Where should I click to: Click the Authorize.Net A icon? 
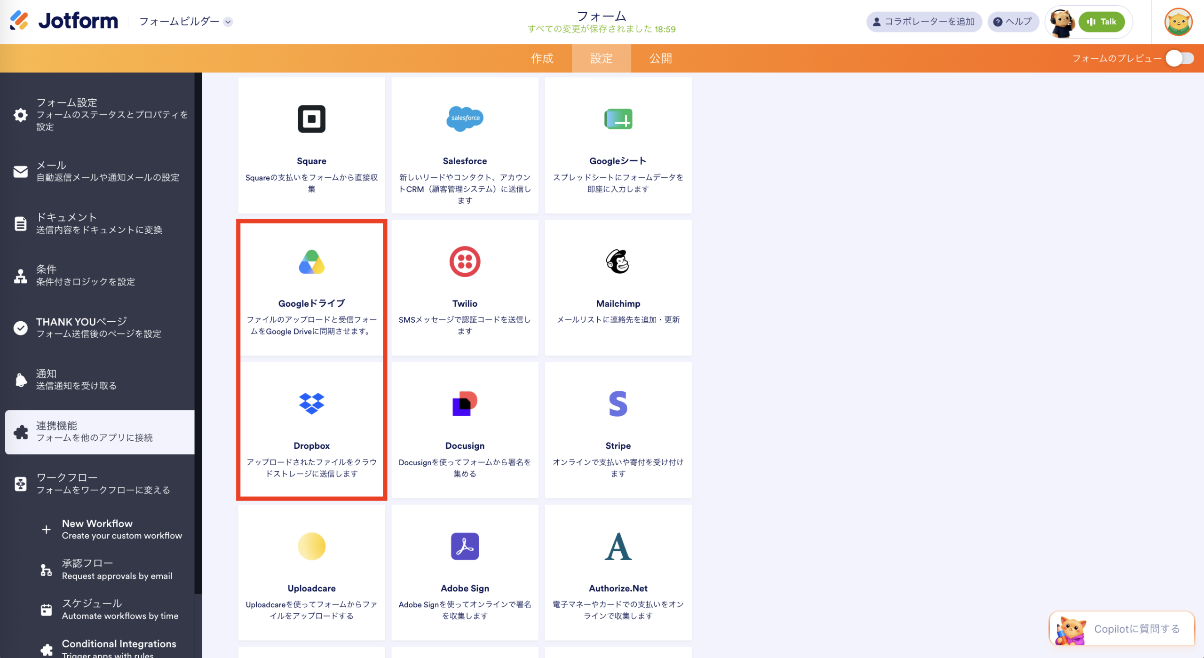[618, 546]
